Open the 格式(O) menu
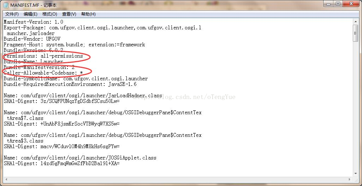Image resolution: width=362 pixels, height=186 pixels. 50,14
